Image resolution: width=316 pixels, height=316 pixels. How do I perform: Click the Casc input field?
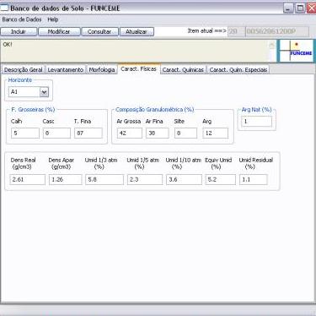tap(56, 133)
